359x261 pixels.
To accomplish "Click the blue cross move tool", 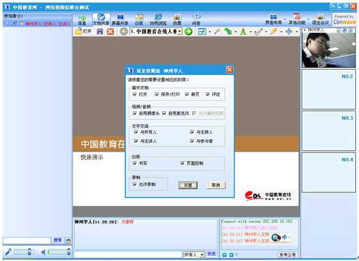I will tap(289, 31).
